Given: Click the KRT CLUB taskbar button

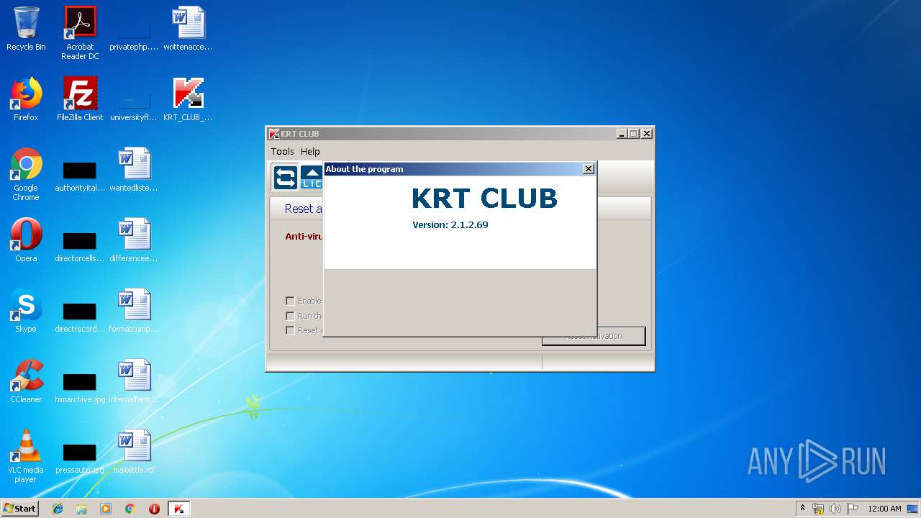Looking at the screenshot, I should click(x=178, y=509).
